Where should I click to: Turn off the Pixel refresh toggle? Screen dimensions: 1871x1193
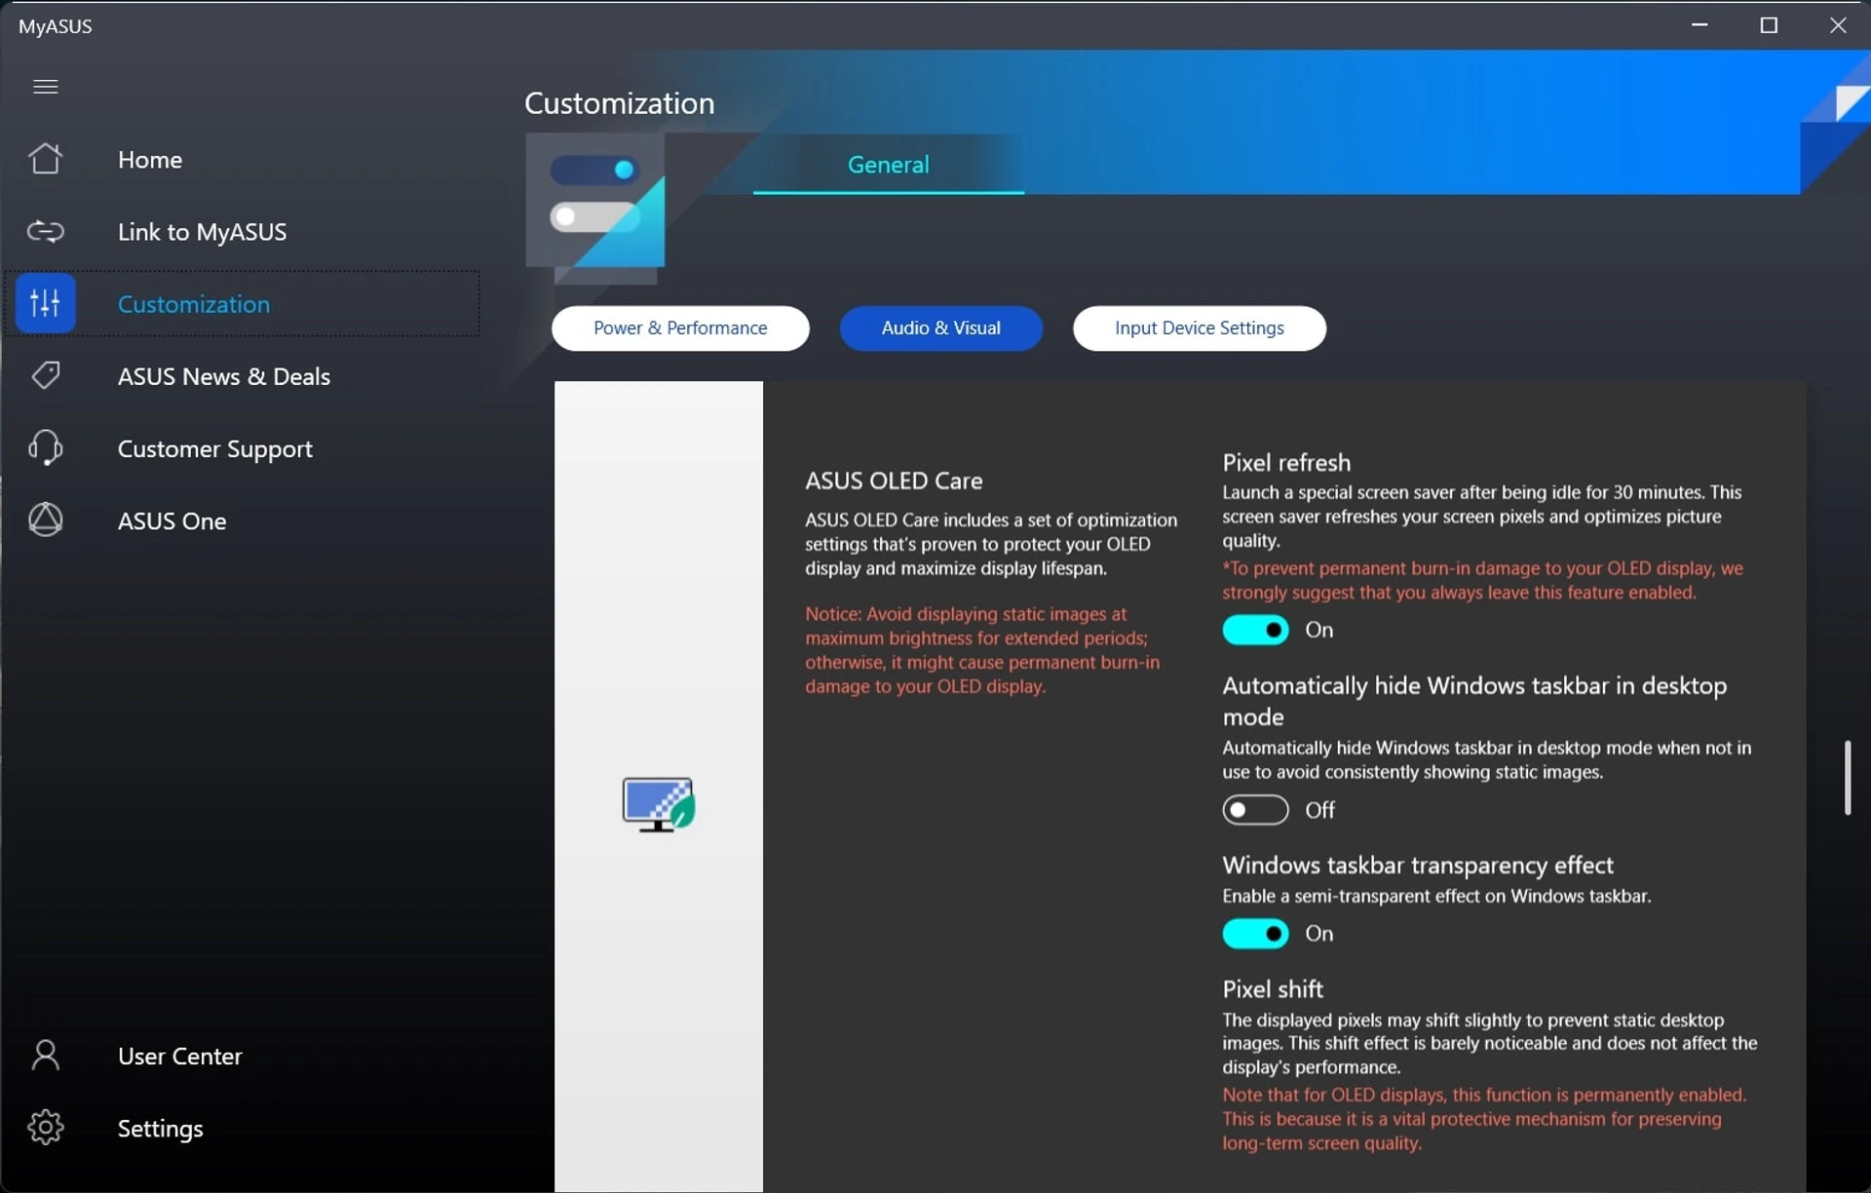point(1255,630)
